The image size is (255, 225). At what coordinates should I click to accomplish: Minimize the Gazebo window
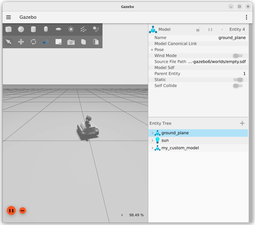(231, 7)
